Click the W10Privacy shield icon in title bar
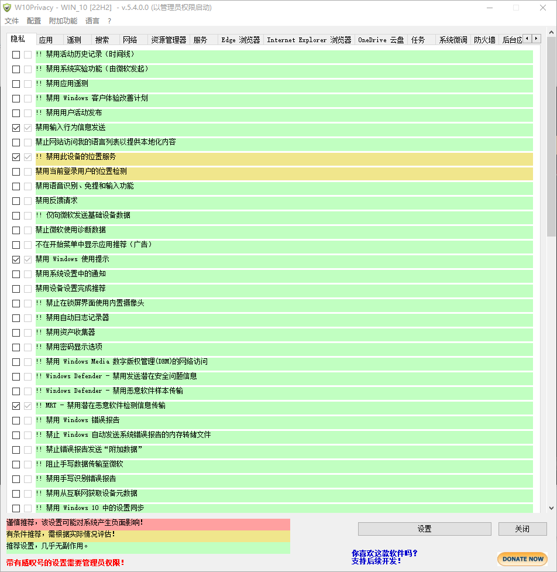Viewport: 557px width, 572px height. (x=7, y=7)
